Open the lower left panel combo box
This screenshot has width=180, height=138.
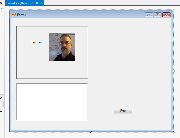coord(2,104)
